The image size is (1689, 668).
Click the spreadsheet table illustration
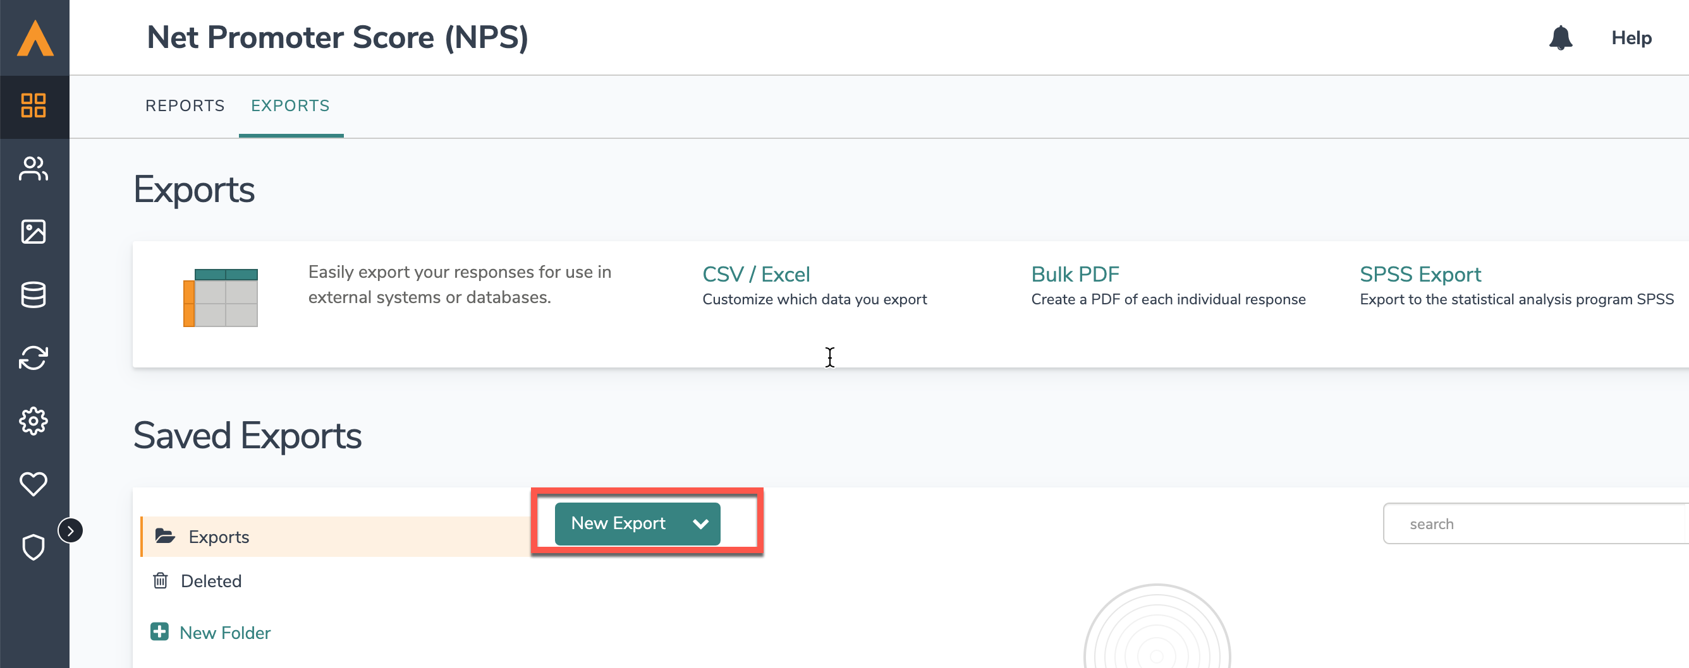point(221,298)
